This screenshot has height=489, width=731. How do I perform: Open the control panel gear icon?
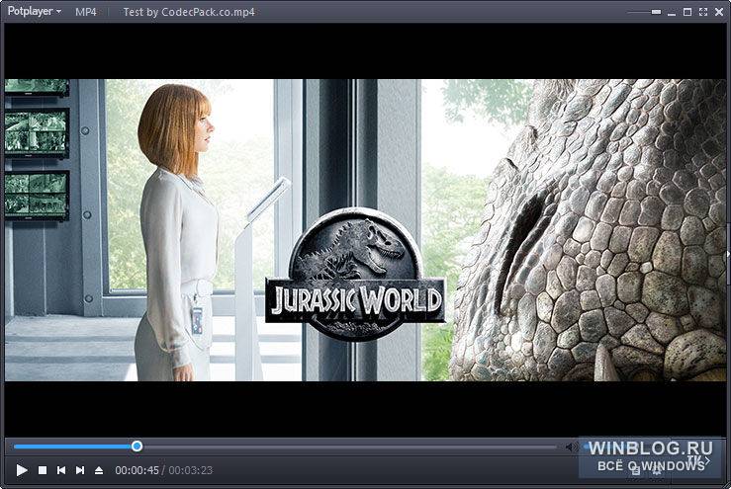[x=657, y=471]
